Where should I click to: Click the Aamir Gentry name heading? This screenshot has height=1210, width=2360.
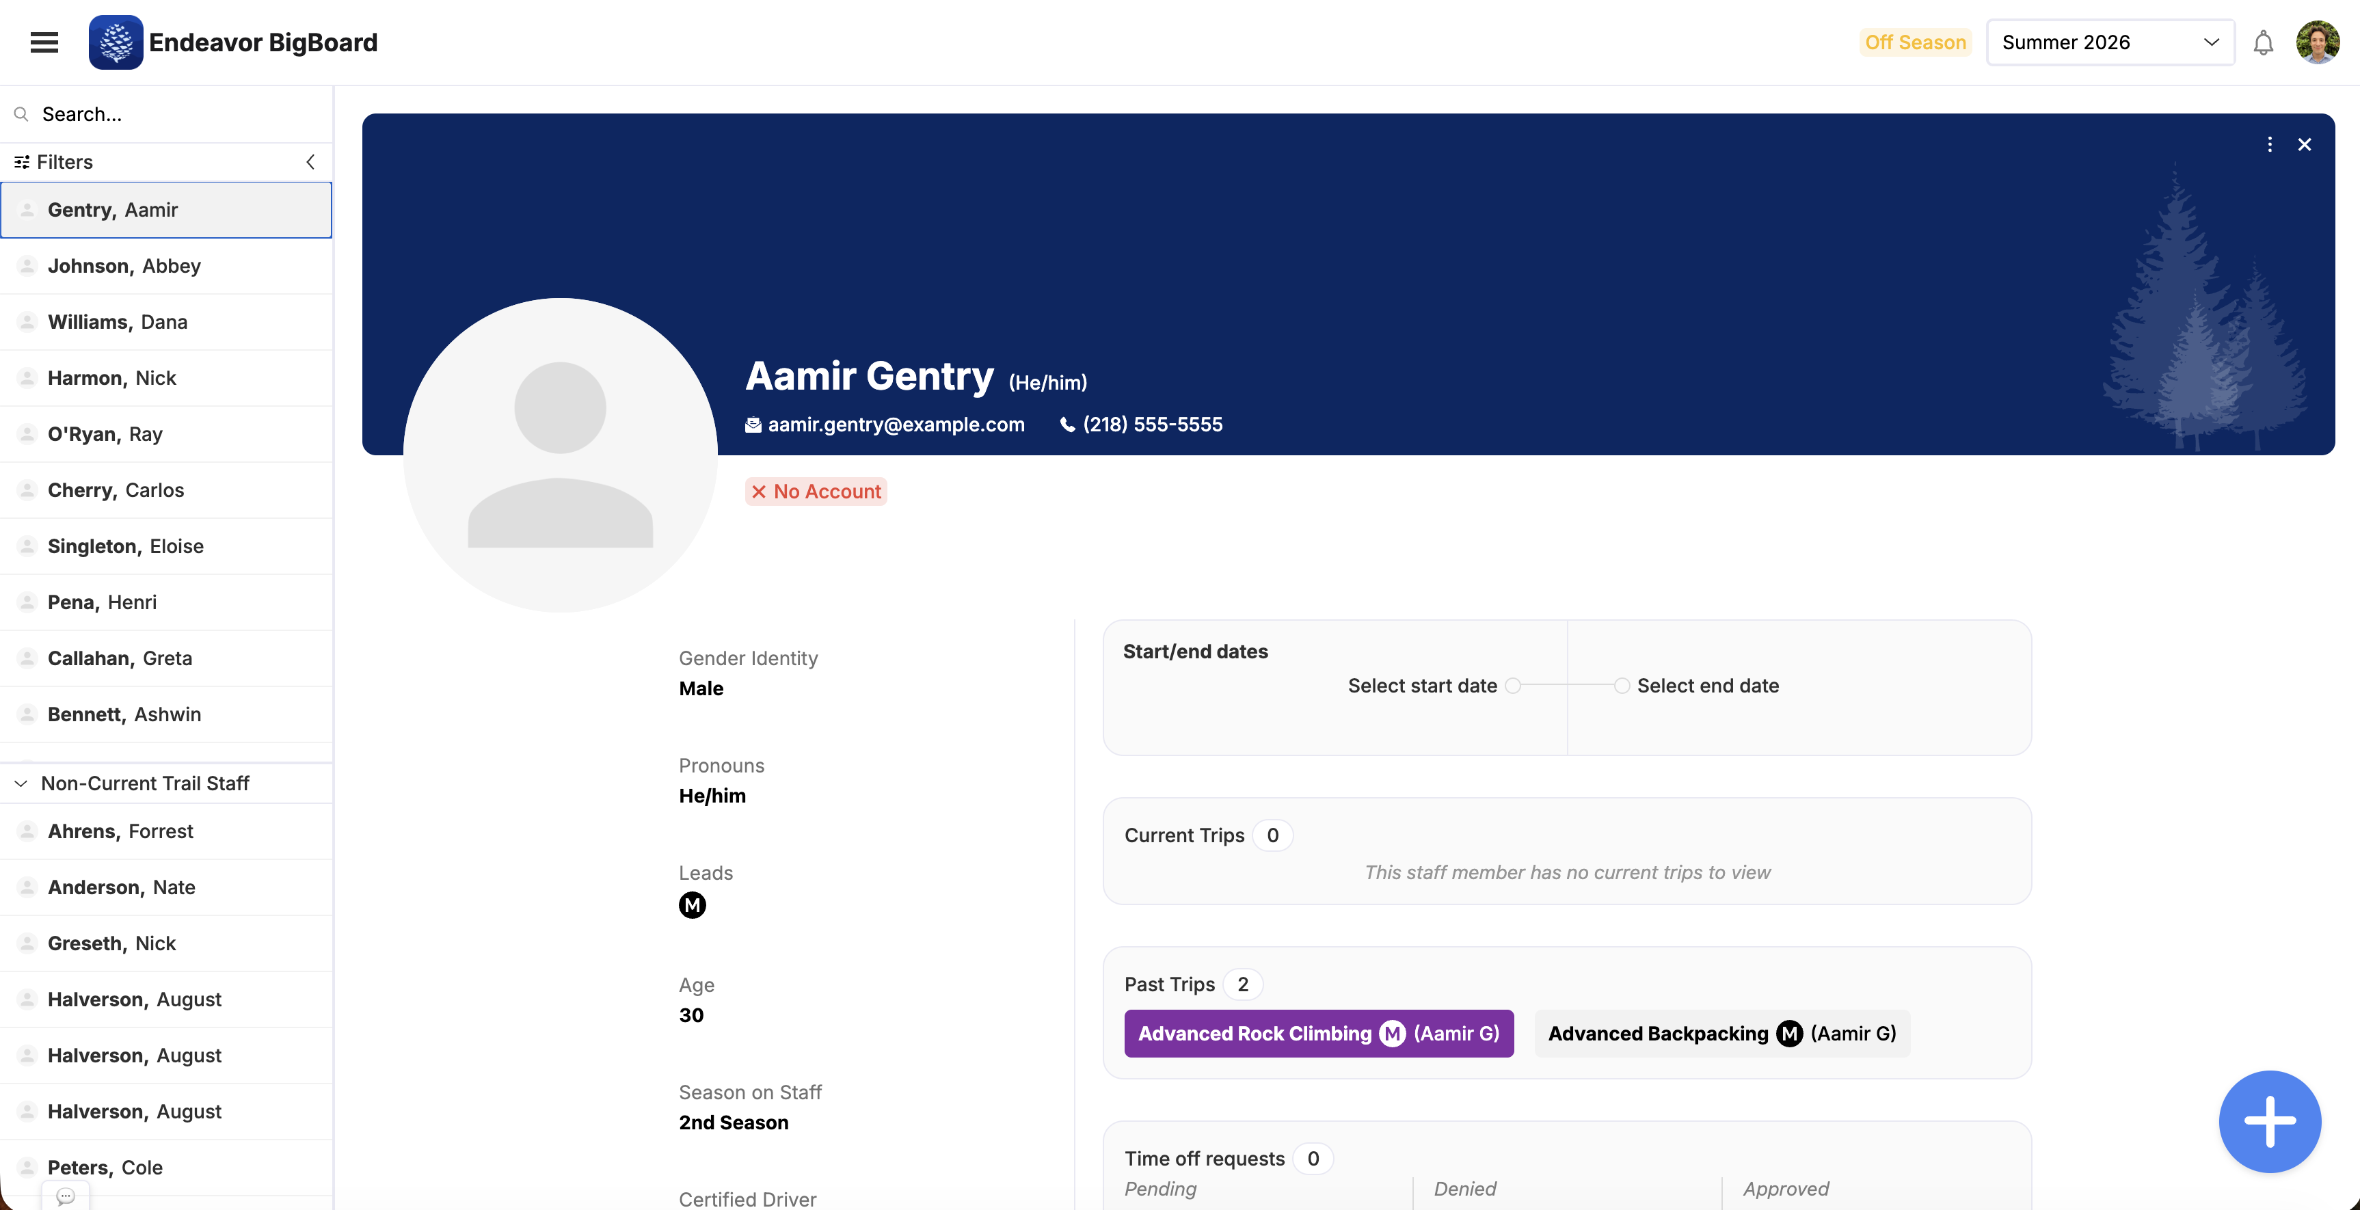(x=868, y=375)
